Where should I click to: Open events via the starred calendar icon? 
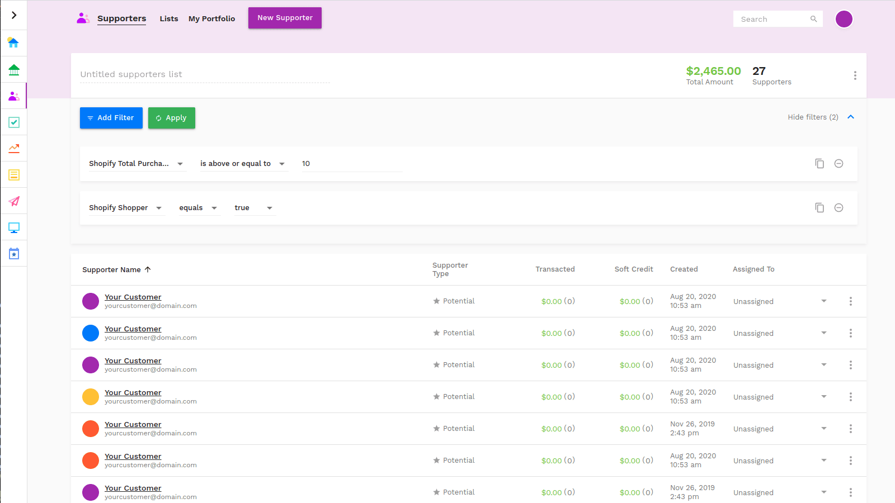tap(13, 253)
